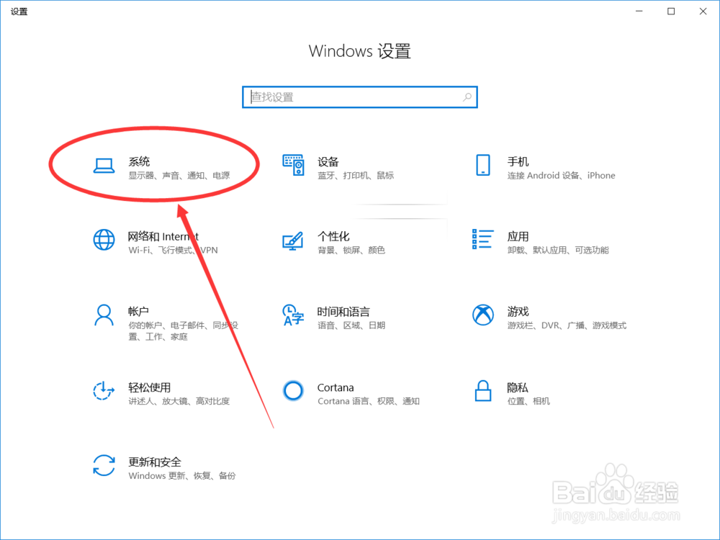This screenshot has height=540, width=720.
Task: Click description Windows 更新、恢复、备份
Action: tap(182, 476)
